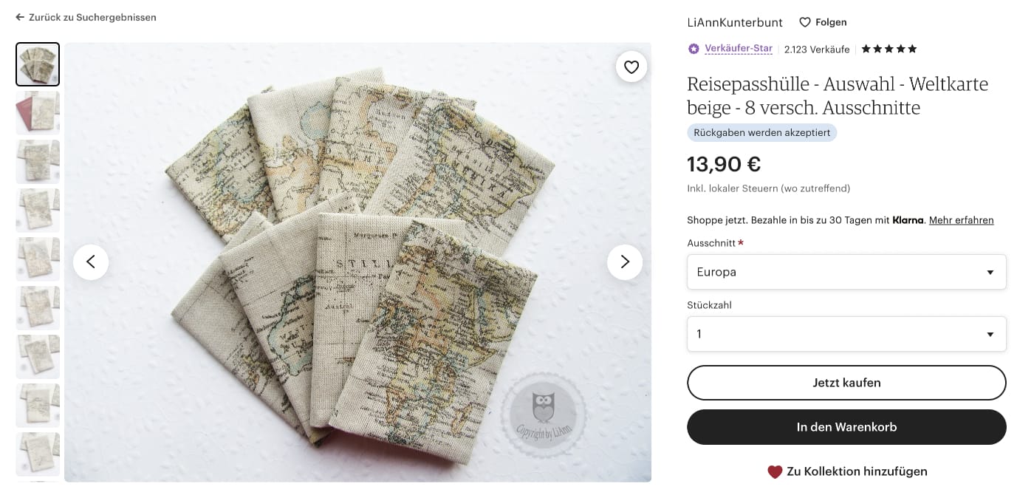The width and height of the screenshot is (1034, 498).
Task: Expand the Ausschnitt dropdown chevron
Action: 990,272
